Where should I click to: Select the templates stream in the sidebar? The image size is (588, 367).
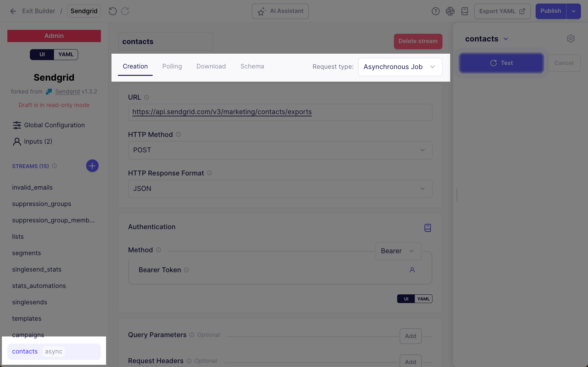27,318
